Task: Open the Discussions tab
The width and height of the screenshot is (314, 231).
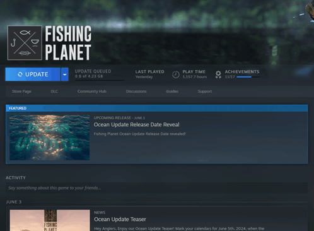Action: [136, 92]
